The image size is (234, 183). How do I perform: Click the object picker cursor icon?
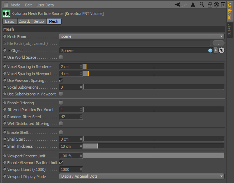point(221,51)
